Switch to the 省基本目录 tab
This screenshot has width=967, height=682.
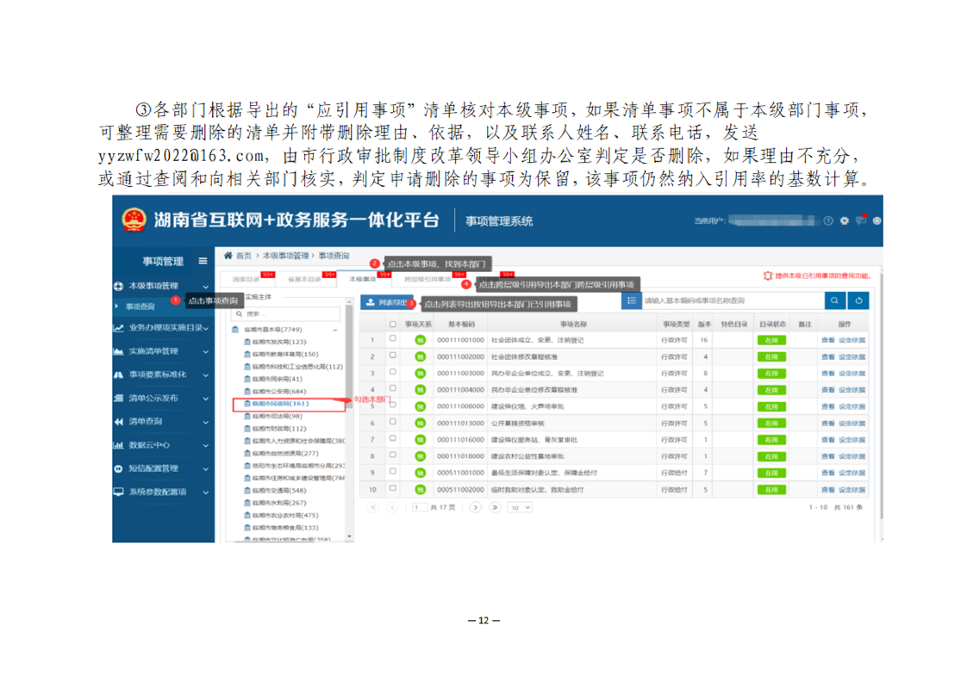[303, 279]
